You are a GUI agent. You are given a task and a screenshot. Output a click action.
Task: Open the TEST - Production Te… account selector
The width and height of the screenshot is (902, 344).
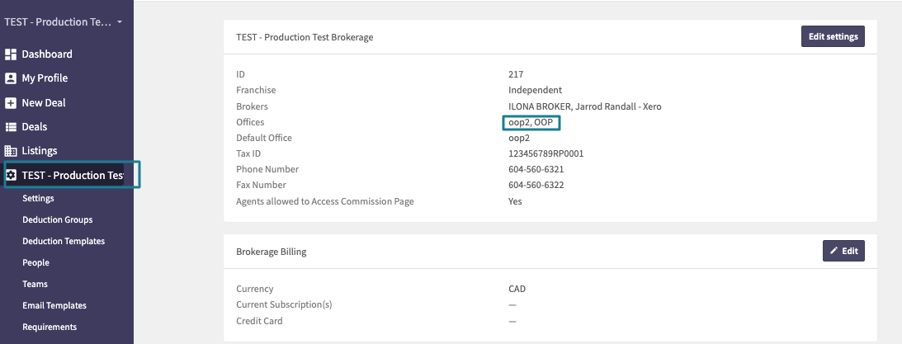click(64, 21)
